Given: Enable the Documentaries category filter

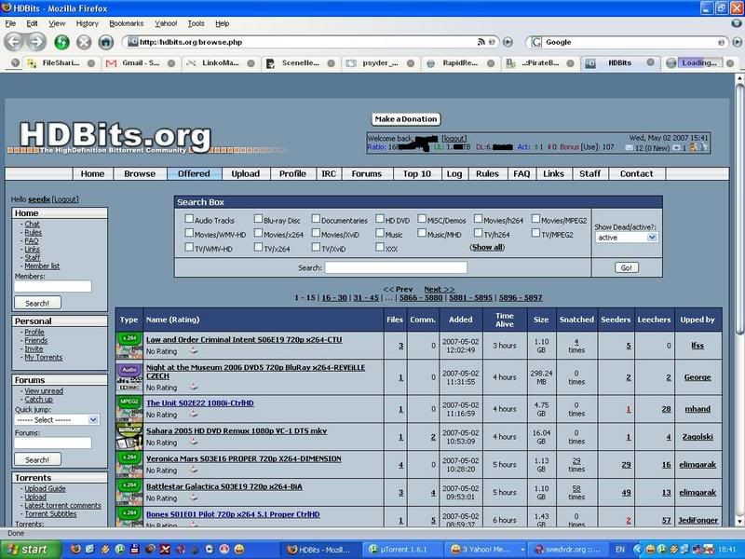Looking at the screenshot, I should pos(316,219).
